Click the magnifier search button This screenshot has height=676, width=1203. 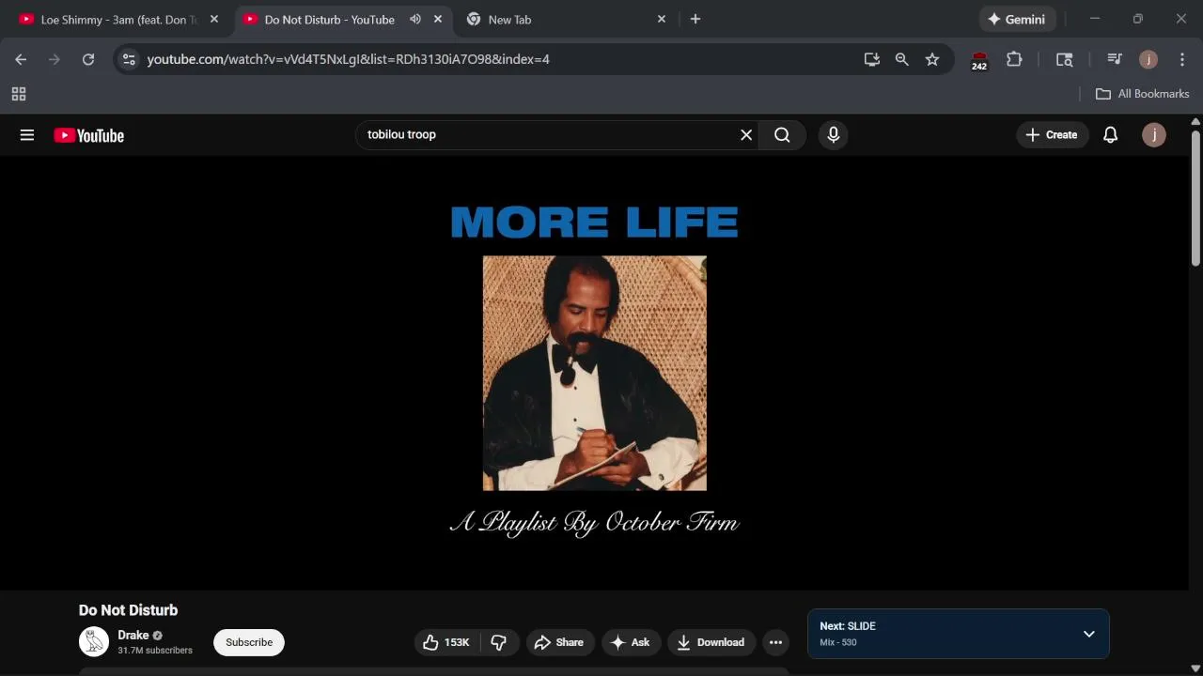point(782,135)
